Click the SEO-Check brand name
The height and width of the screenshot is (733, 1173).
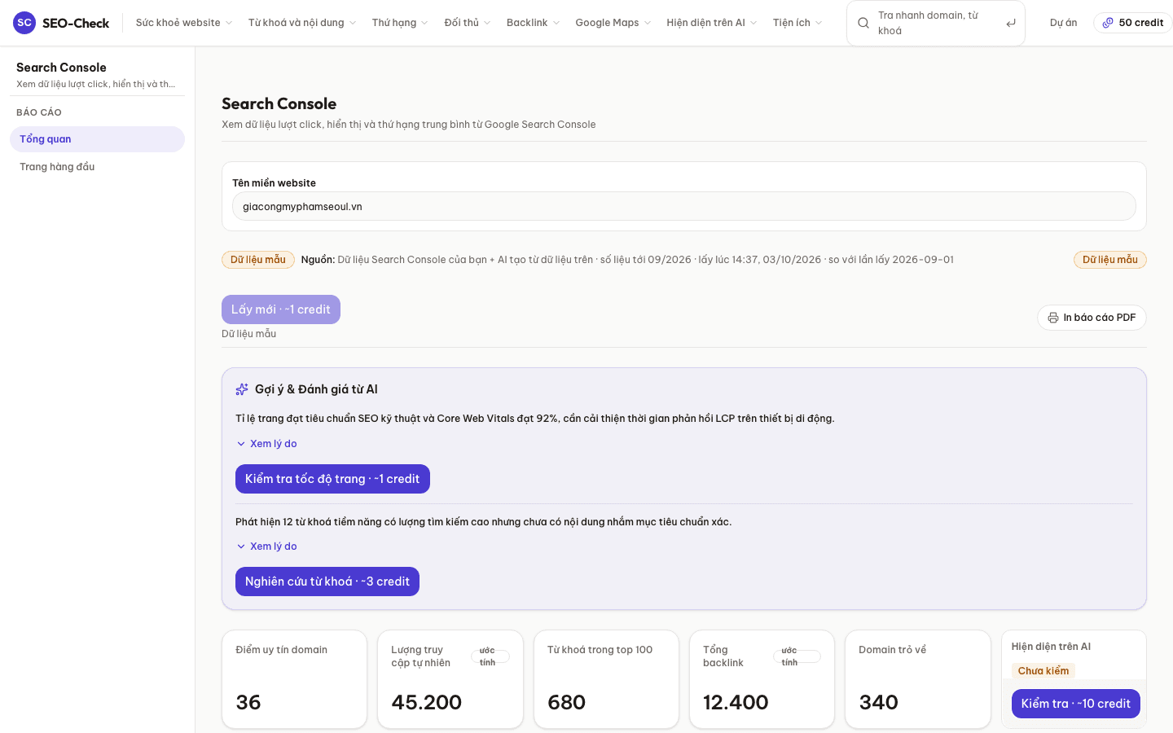(76, 23)
